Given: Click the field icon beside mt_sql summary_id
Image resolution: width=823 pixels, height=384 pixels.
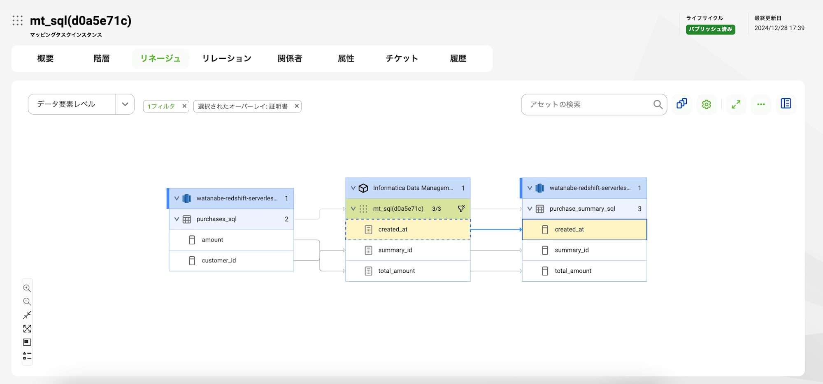Looking at the screenshot, I should 369,250.
